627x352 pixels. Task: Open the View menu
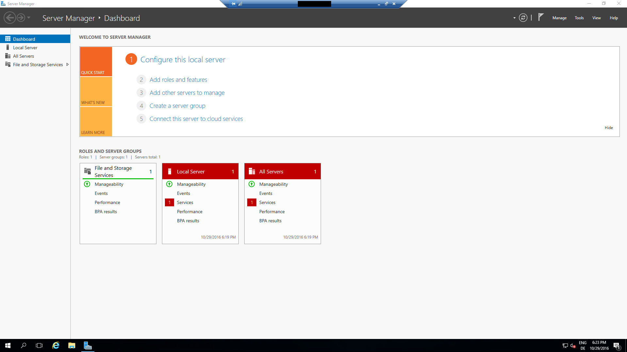point(597,18)
